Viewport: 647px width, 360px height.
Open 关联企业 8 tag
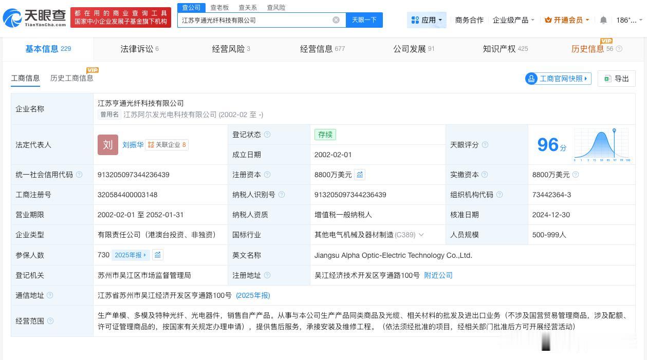point(167,145)
